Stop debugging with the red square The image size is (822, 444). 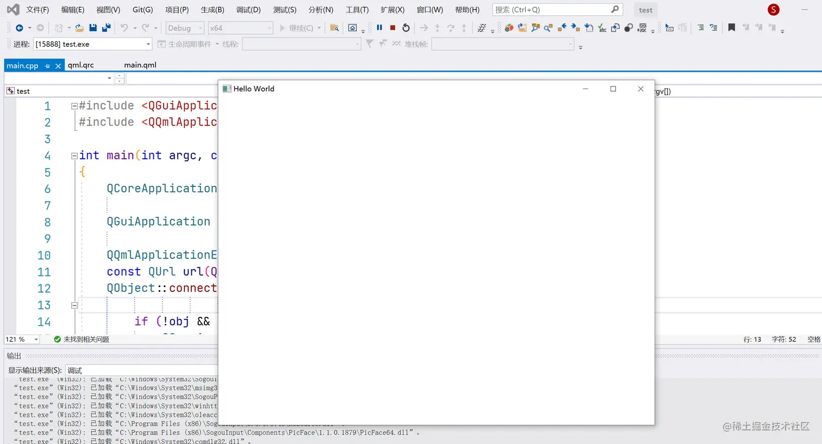(393, 28)
